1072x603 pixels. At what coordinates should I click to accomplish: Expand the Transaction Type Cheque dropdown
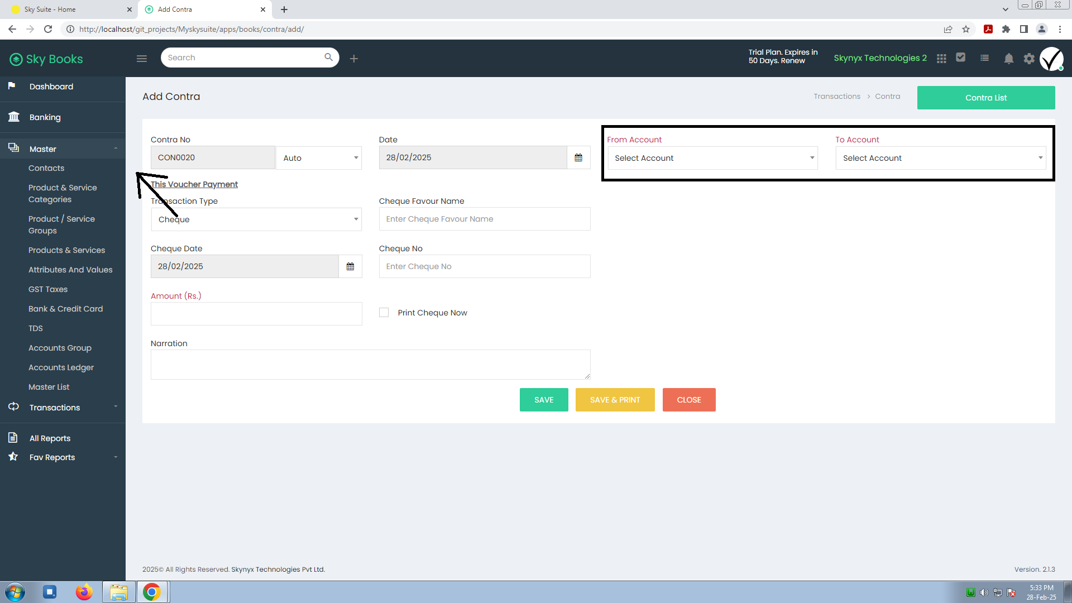256,219
